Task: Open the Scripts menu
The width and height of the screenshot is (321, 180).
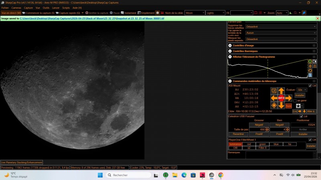Action: 66,8
